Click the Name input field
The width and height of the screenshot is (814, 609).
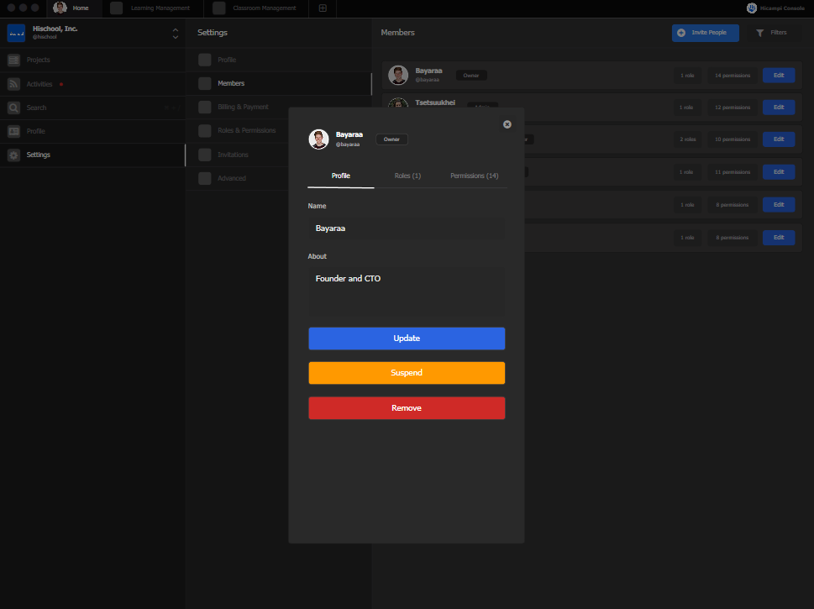[407, 228]
